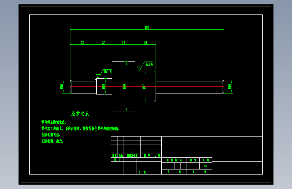Select the 30 length dimension text
This screenshot has width=292, height=189.
83,43
